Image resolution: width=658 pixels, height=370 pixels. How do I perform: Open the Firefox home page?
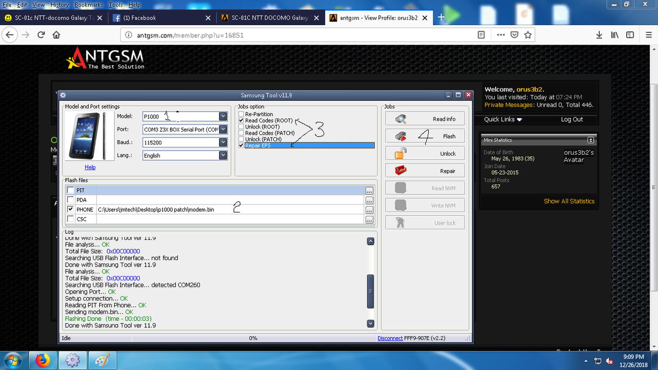(x=57, y=35)
